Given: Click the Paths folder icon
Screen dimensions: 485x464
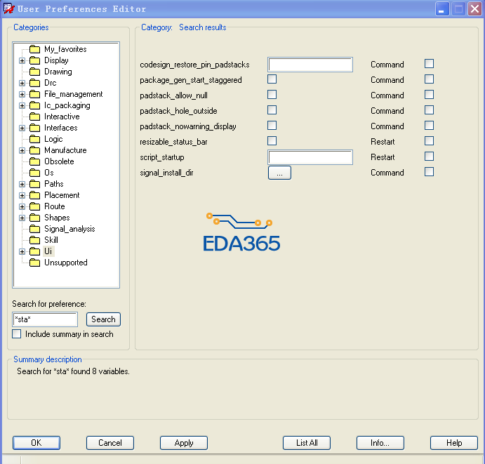Looking at the screenshot, I should (34, 184).
